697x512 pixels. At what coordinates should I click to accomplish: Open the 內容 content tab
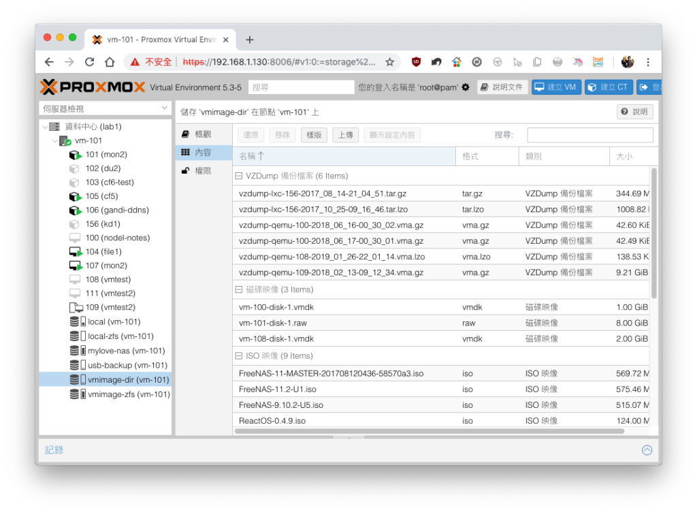pos(204,153)
